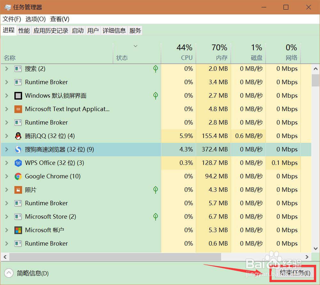Click the horizontal scrollbar left arrow

(x=5, y=257)
